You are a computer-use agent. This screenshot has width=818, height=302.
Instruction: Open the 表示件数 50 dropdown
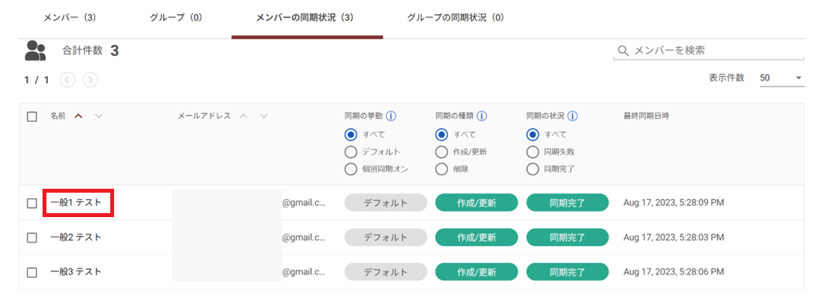782,78
